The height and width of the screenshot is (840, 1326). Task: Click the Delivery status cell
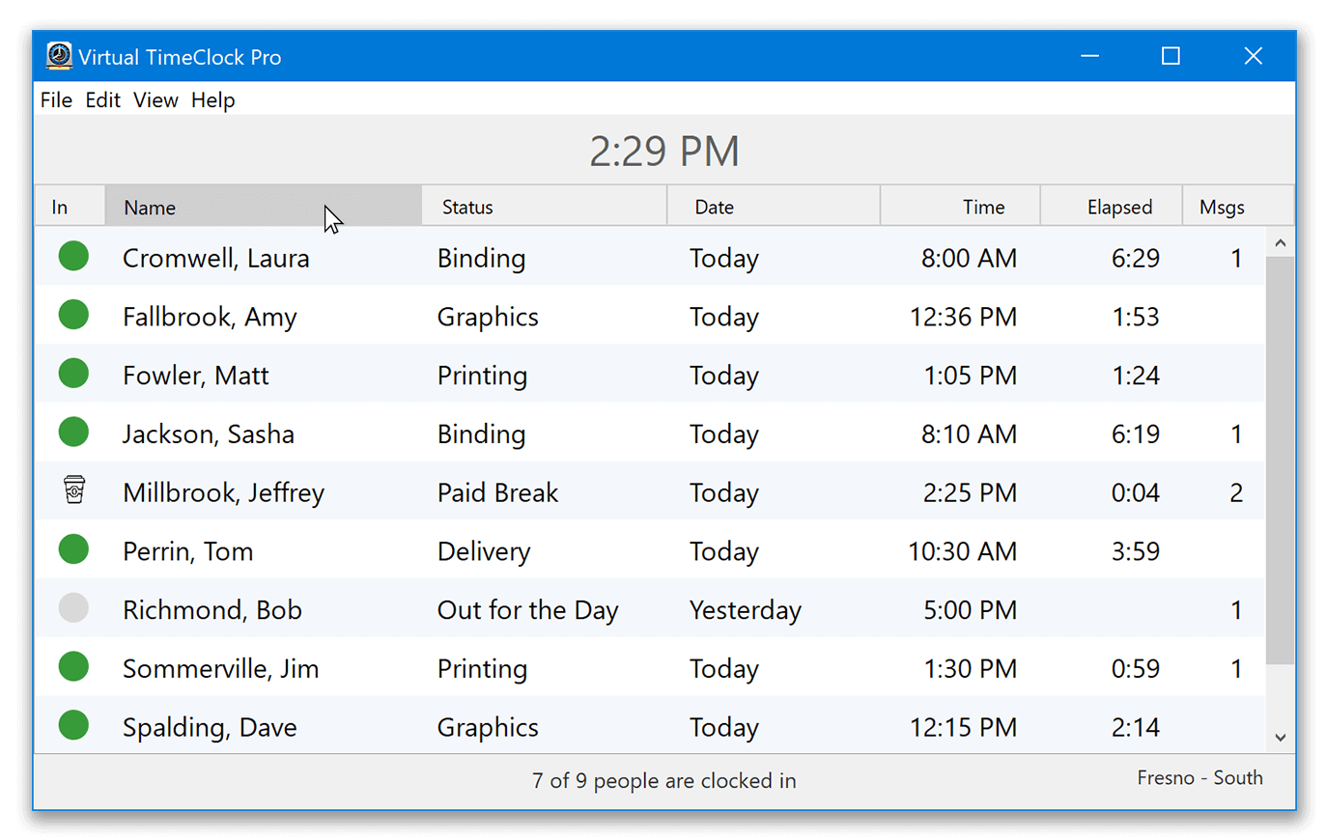pos(484,552)
